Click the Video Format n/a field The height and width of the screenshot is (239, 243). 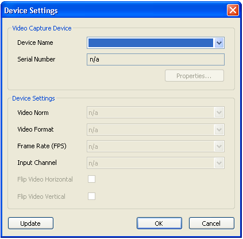(156, 130)
